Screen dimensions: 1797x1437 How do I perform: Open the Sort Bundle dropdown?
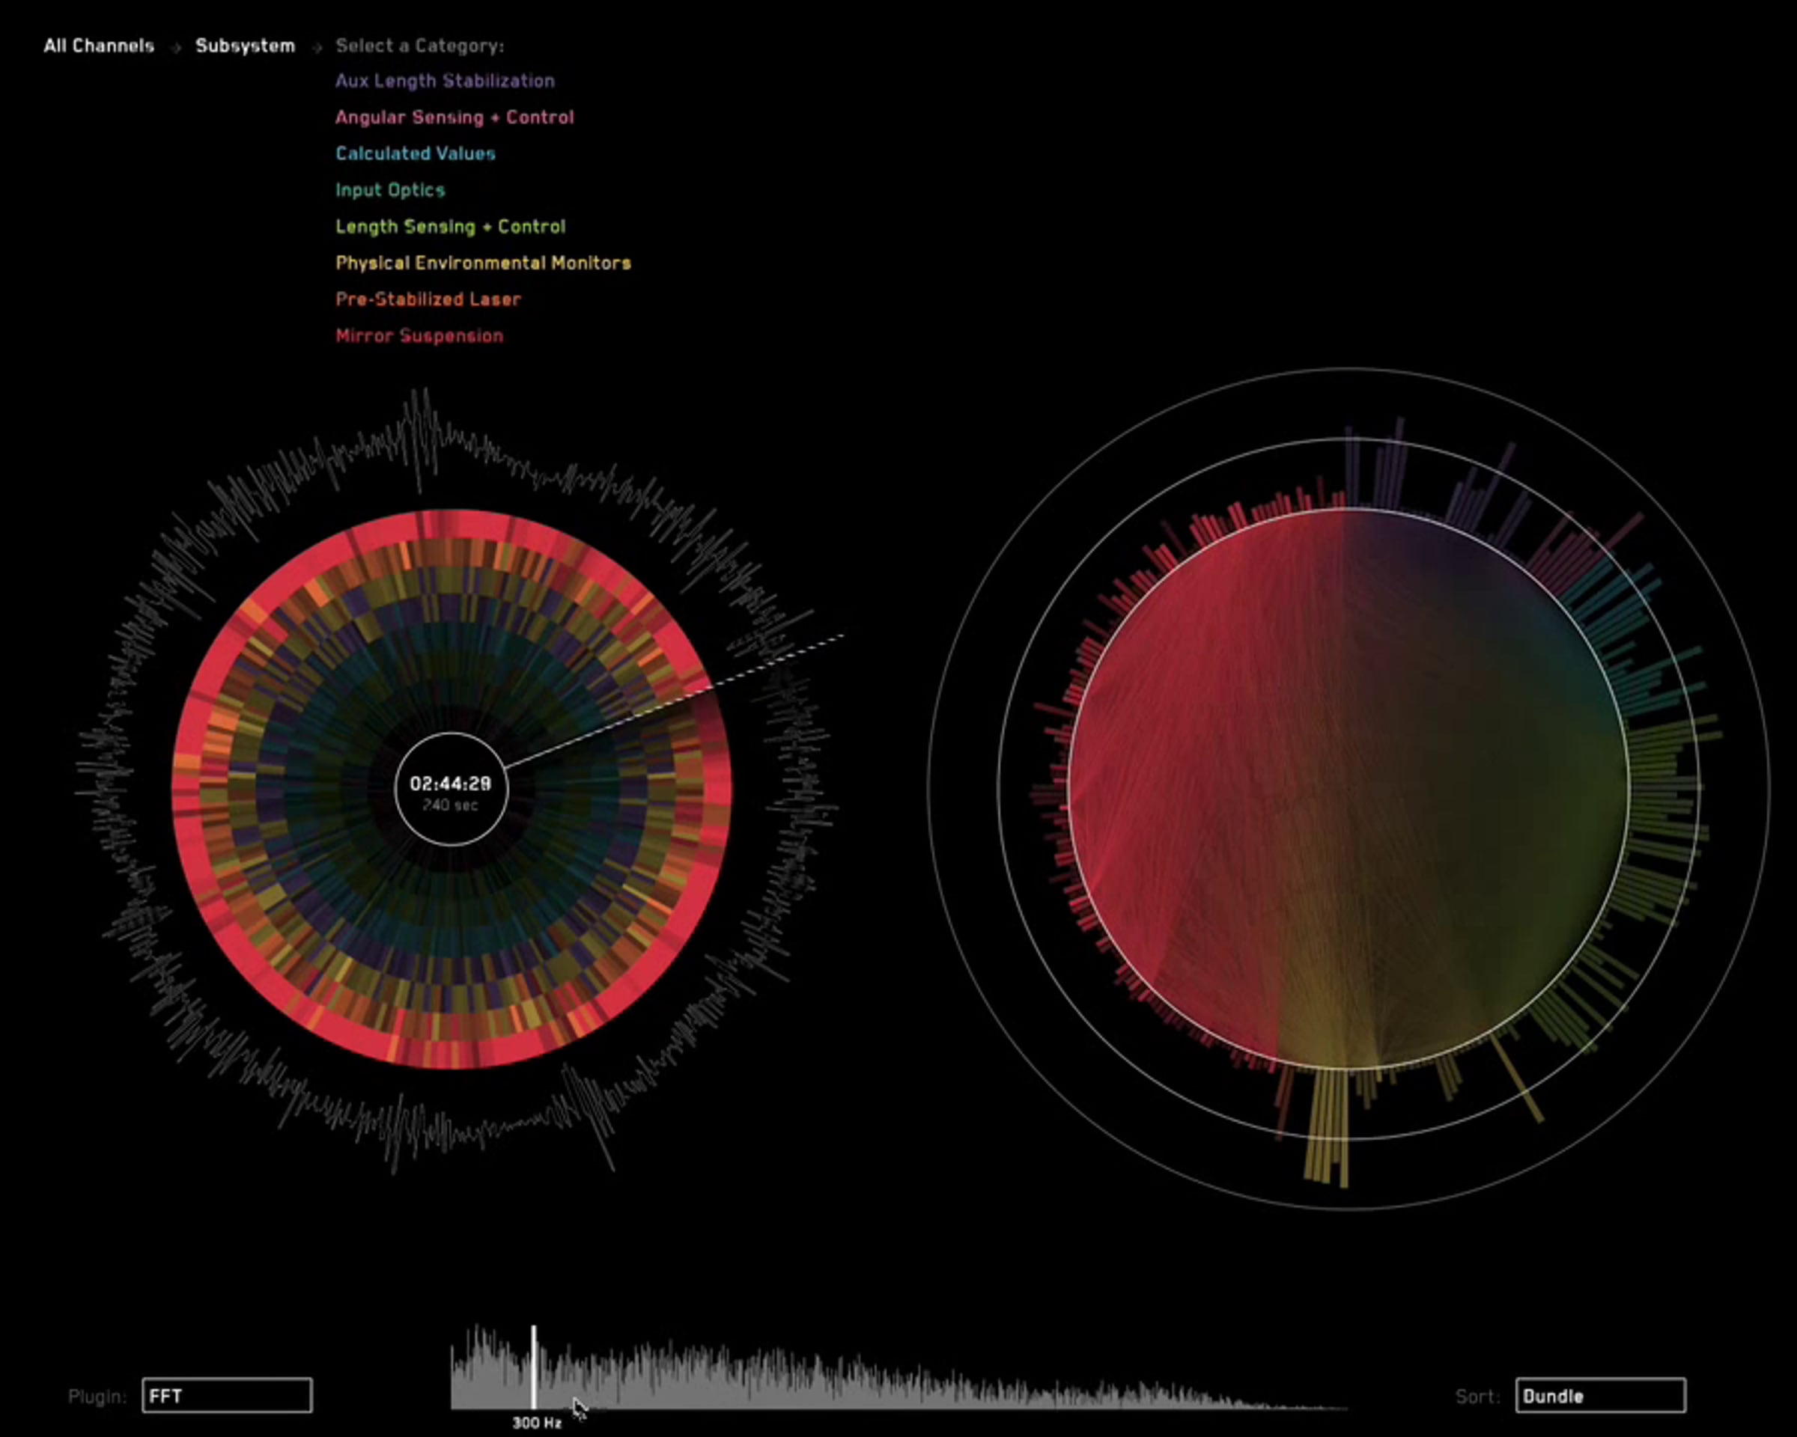1600,1395
